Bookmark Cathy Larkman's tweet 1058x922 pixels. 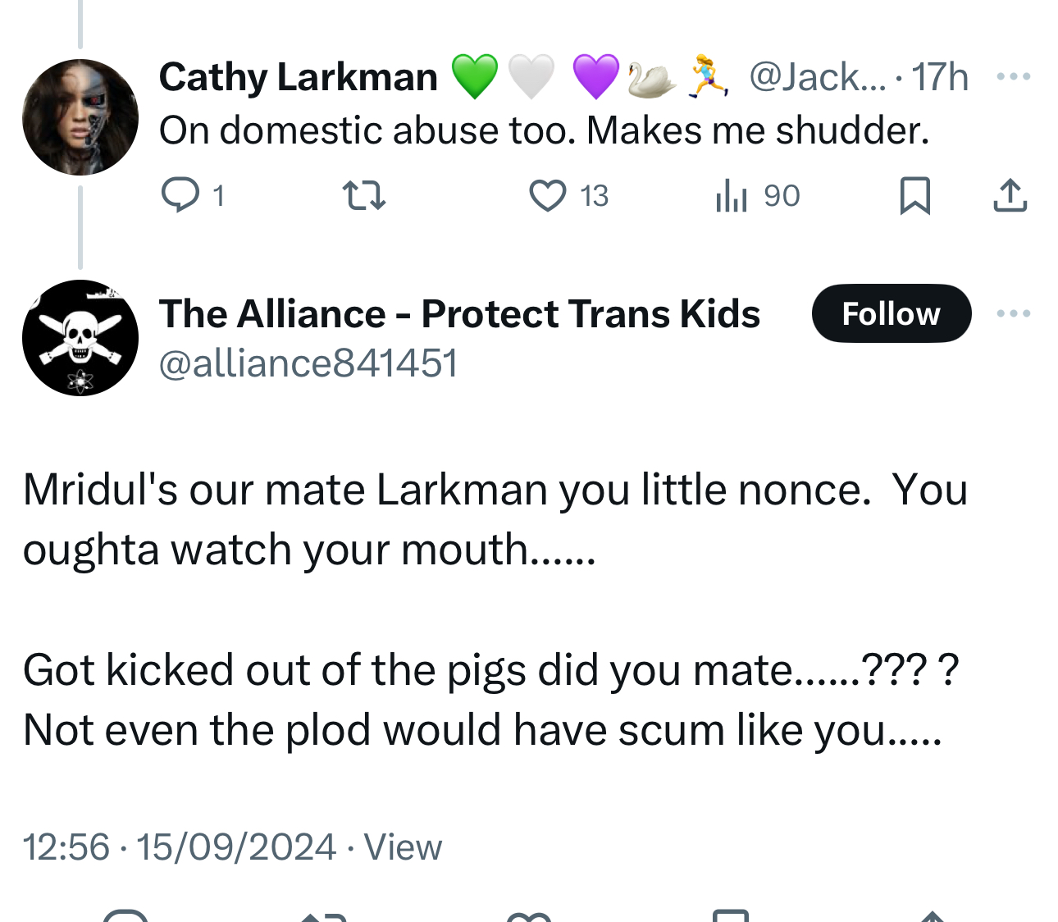tap(914, 195)
